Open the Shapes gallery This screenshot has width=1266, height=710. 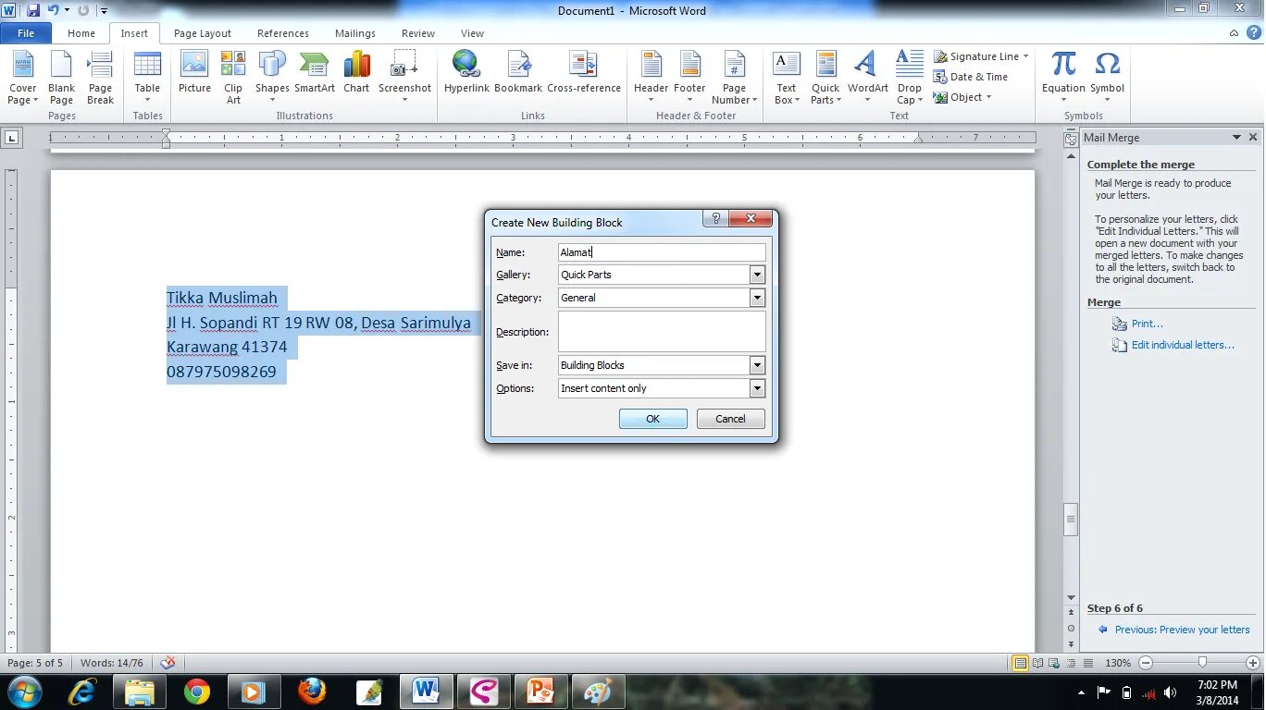point(272,78)
